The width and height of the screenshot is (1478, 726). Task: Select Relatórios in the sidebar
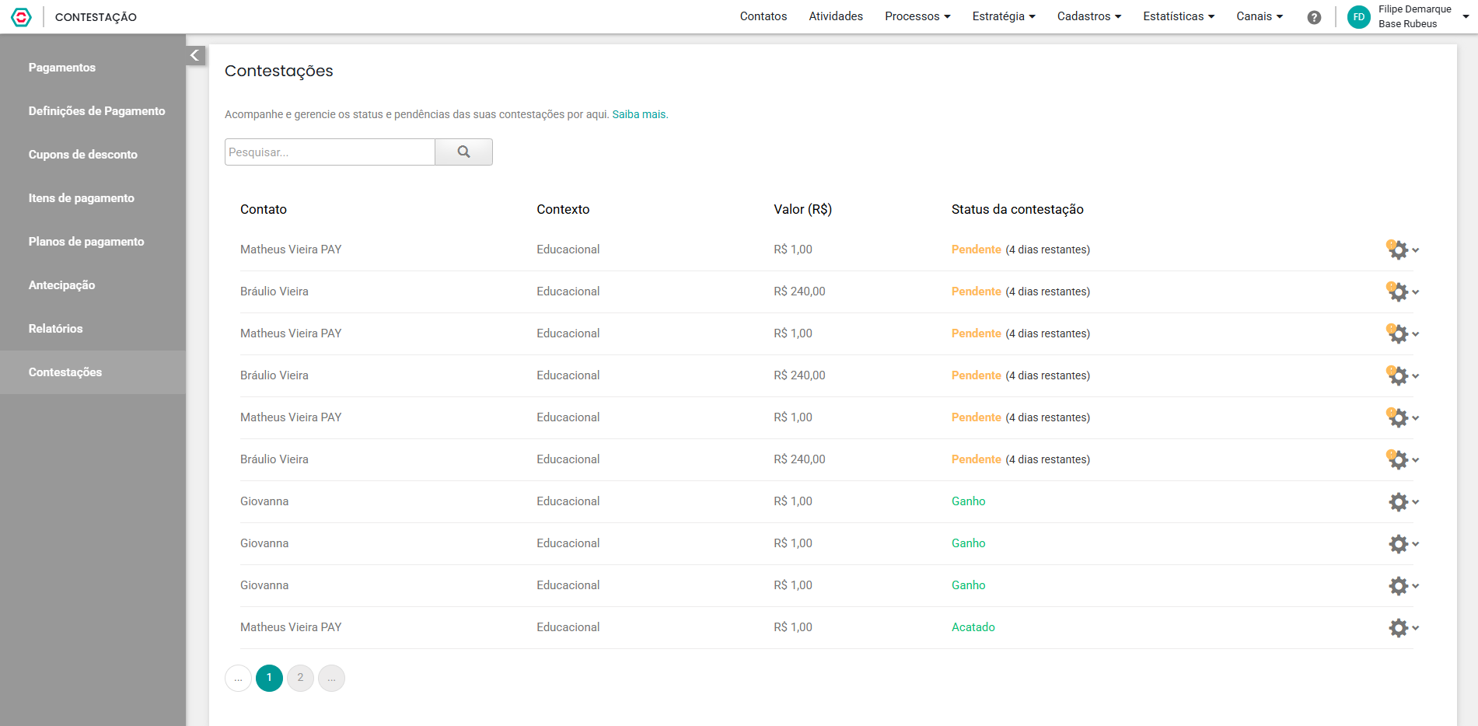coord(93,329)
